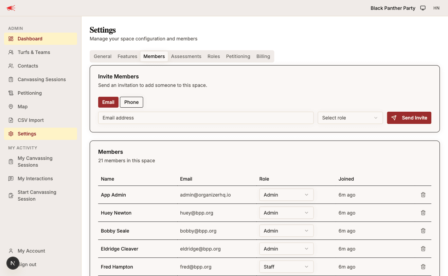This screenshot has width=448, height=276.
Task: Click the Contacts sidebar icon
Action: 11,66
